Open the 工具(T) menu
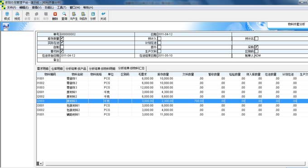 point(62,7)
